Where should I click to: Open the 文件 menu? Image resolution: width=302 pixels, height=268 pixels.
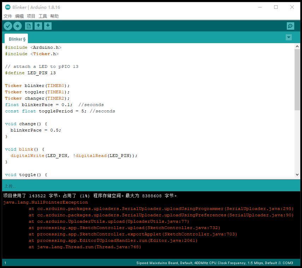8,16
